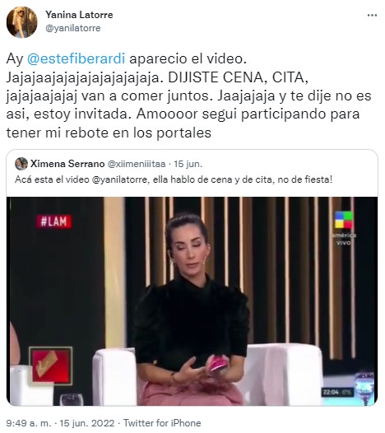
Task: Click the pink phone held in video
Action: [x=218, y=365]
